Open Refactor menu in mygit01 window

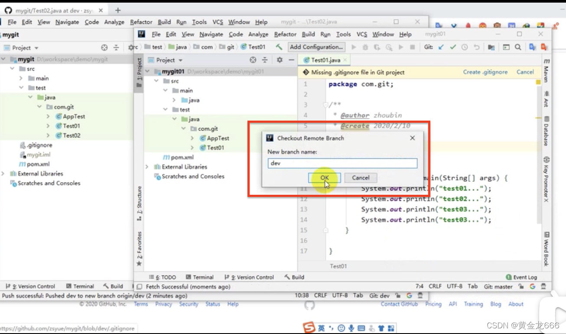(x=285, y=34)
